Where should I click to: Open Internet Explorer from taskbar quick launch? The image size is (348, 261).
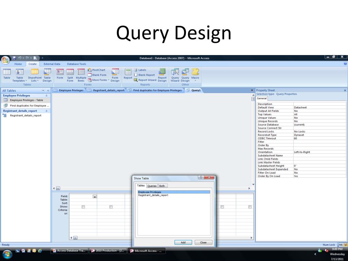click(x=40, y=250)
